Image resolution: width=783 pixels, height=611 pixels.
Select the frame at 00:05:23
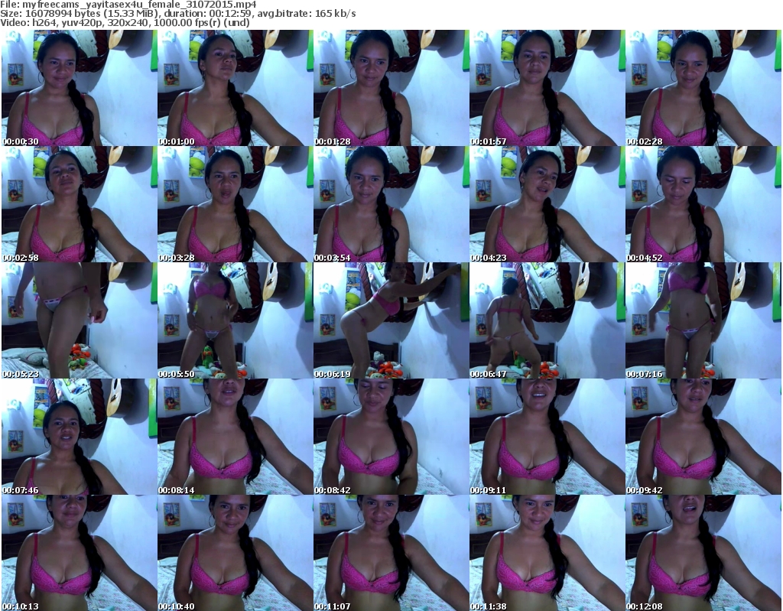point(80,320)
